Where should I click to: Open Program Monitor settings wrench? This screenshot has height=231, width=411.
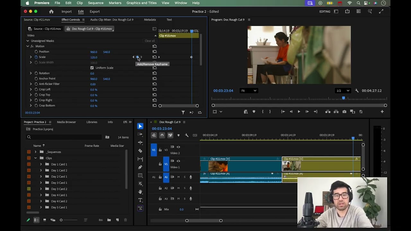pos(357,91)
